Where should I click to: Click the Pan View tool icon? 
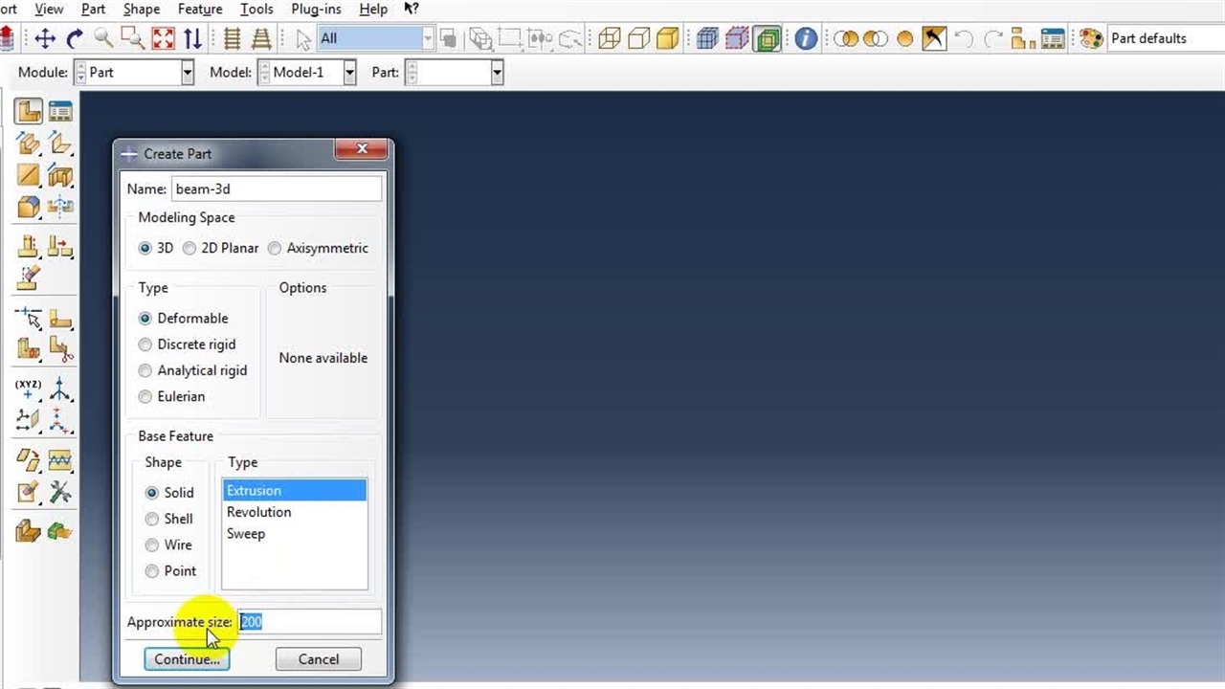(45, 38)
